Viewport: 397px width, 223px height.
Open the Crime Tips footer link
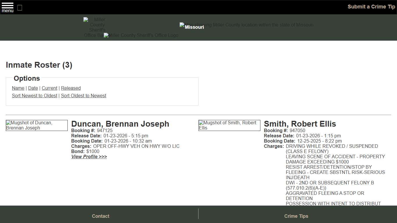tap(296, 216)
